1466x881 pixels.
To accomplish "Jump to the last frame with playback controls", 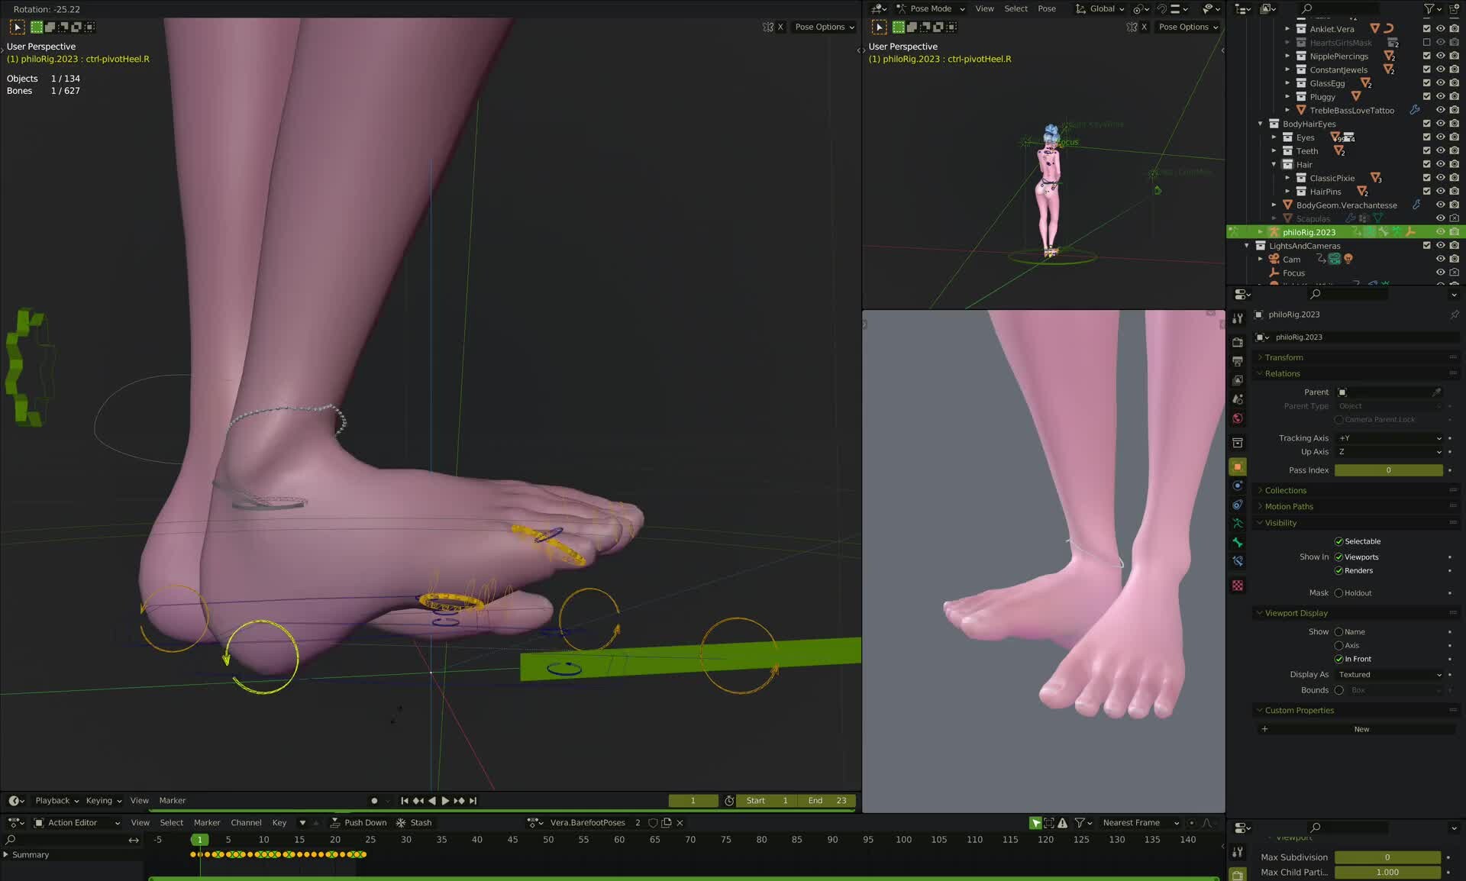I will 473,801.
